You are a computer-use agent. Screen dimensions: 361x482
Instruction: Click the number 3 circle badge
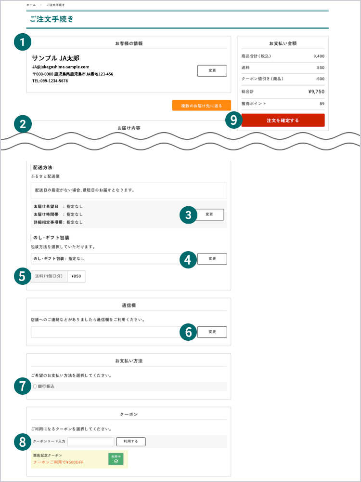188,215
